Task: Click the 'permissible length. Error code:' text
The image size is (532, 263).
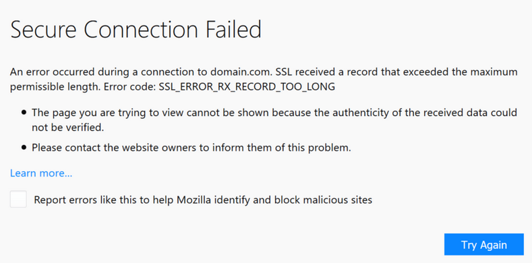Action: pyautogui.click(x=82, y=87)
